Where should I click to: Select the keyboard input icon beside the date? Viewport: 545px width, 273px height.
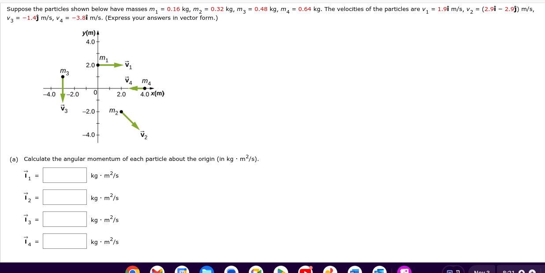pos(458,271)
